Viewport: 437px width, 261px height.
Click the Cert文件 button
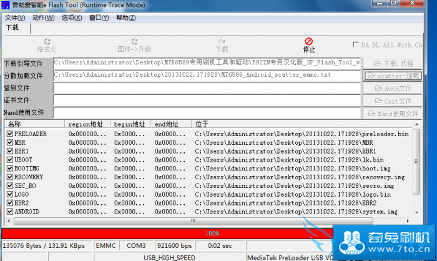point(392,101)
